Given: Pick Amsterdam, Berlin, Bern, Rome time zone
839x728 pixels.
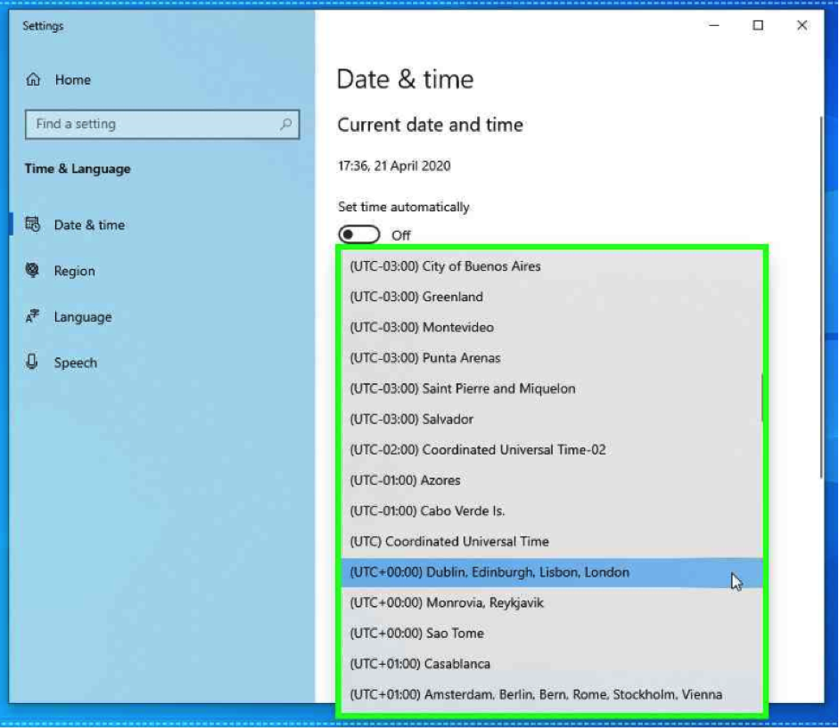Looking at the screenshot, I should point(535,694).
